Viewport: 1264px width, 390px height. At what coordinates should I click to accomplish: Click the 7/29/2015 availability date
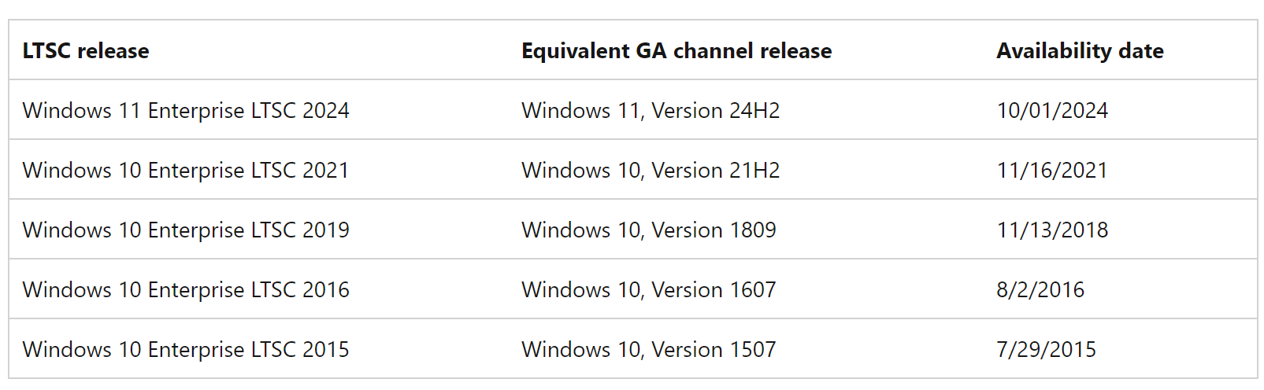pos(1046,350)
